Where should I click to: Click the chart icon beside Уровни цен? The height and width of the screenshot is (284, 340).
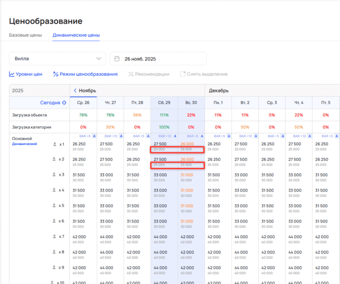(12, 74)
